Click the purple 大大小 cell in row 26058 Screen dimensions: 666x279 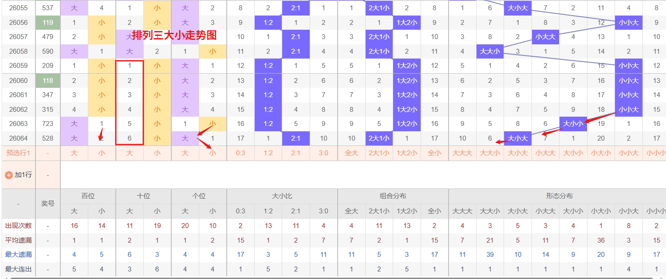point(490,51)
